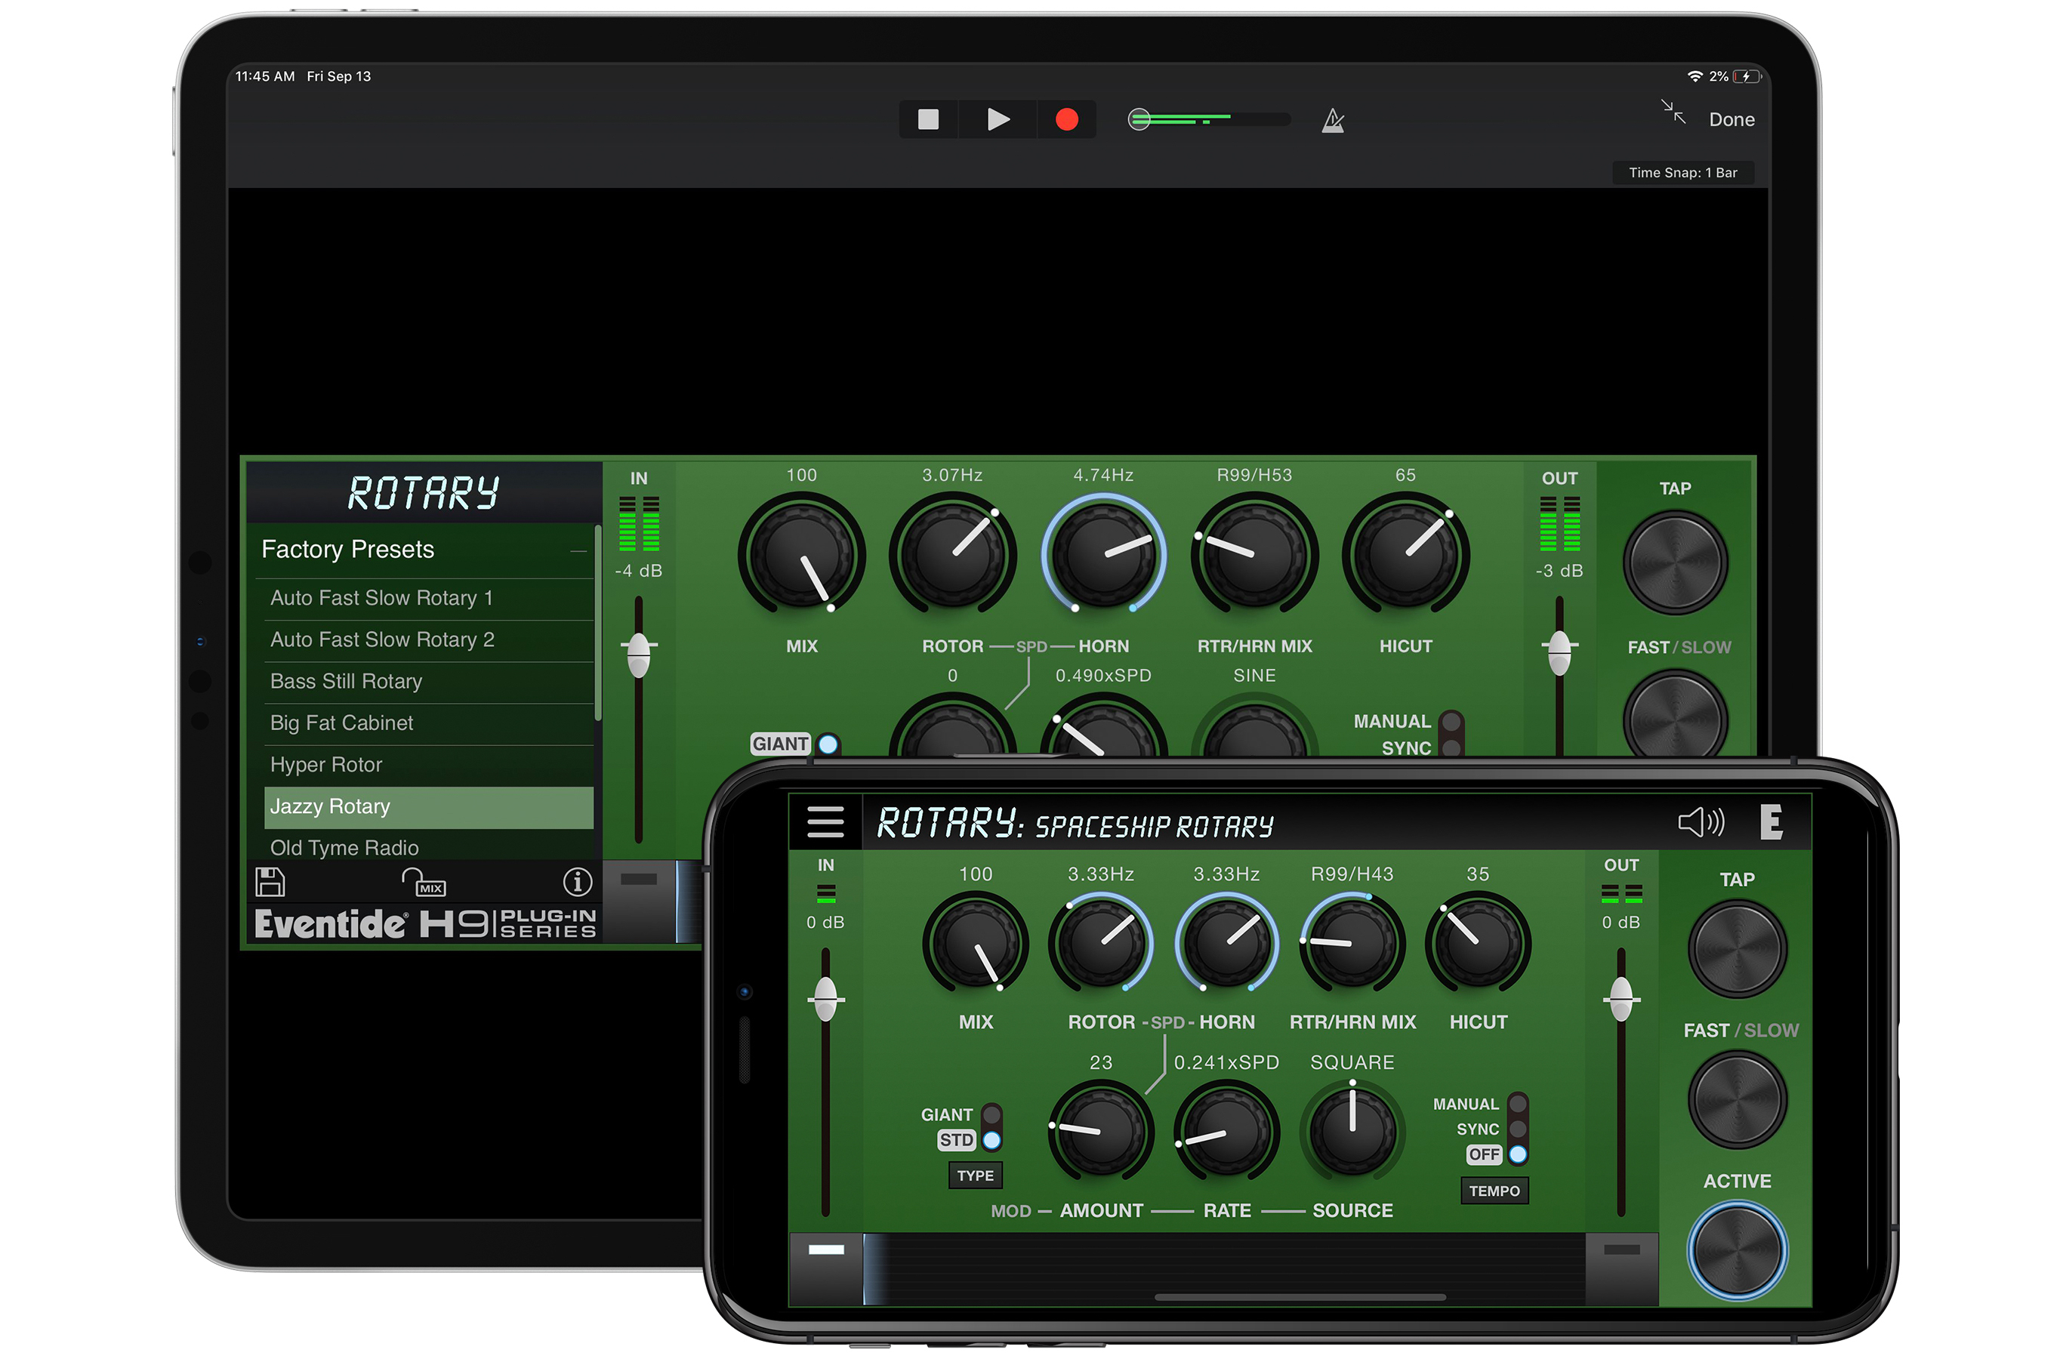The image size is (2063, 1359).
Task: Open the Time Snap: 1 Bar setting
Action: tap(1682, 172)
